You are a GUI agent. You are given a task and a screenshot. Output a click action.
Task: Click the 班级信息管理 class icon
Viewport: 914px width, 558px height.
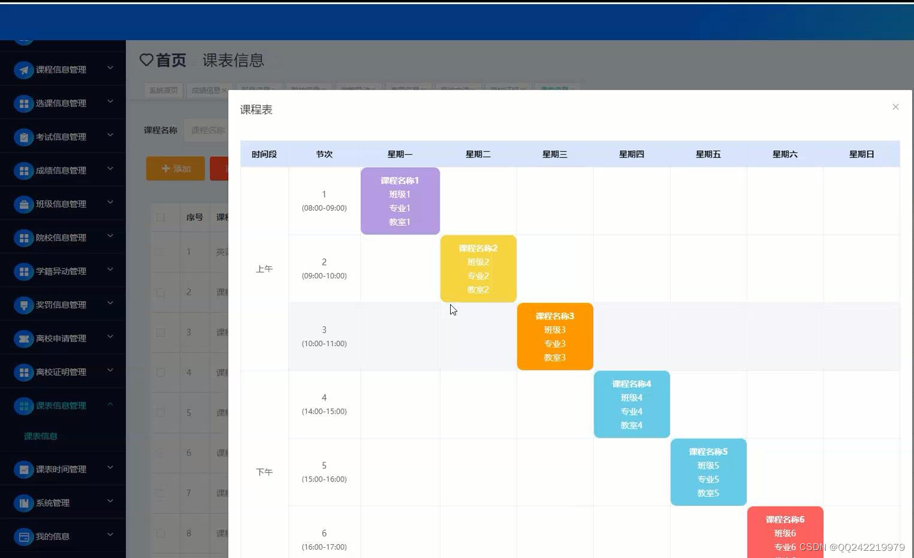click(23, 204)
